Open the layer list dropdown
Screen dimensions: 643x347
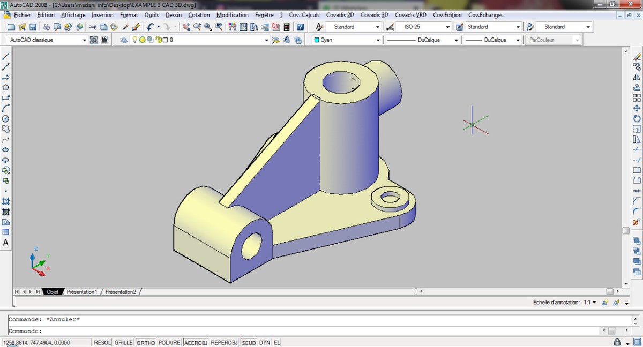(x=266, y=40)
